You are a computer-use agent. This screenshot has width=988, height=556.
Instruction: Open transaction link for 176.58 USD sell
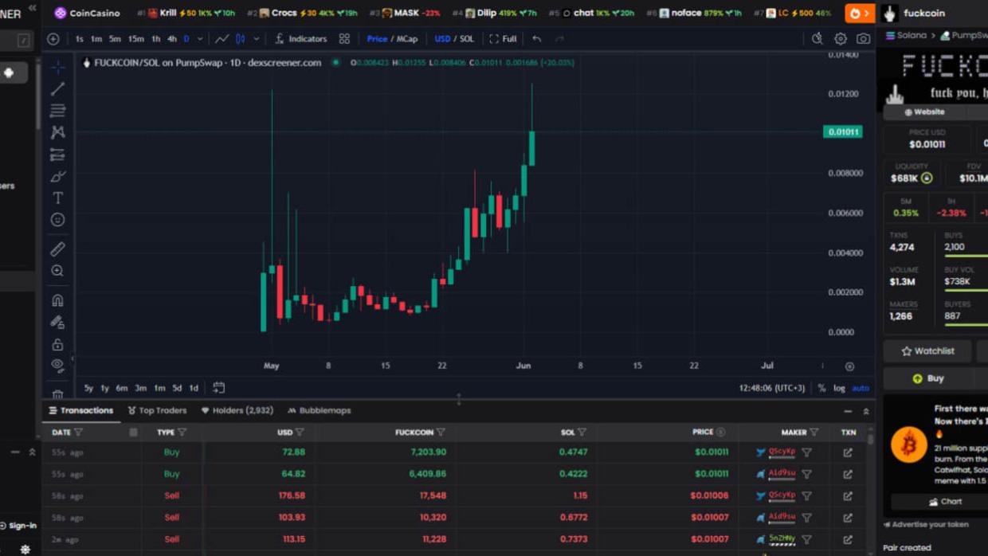(x=848, y=495)
